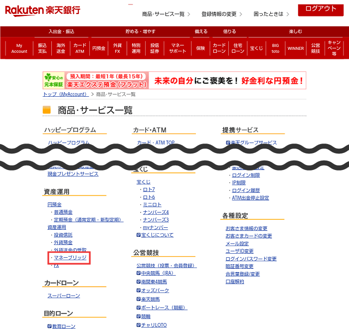Open 資産運用 sub-link in the list
Screen dimensions: 349x329
click(57, 227)
